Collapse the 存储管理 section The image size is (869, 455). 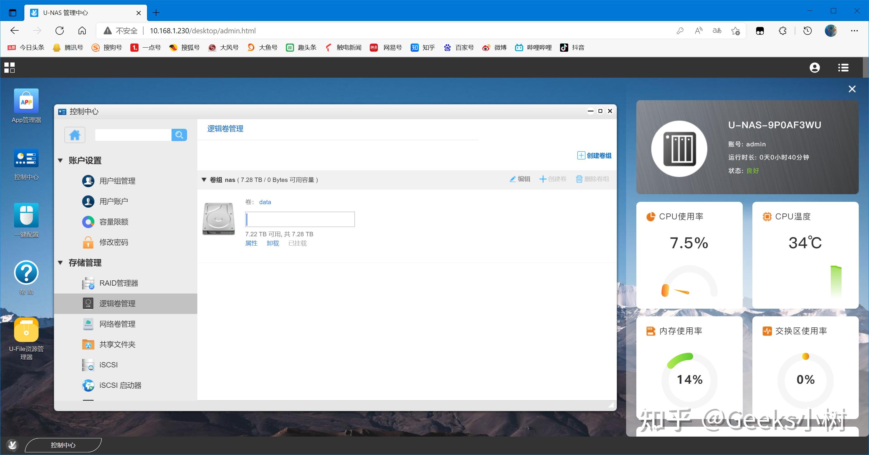[61, 263]
